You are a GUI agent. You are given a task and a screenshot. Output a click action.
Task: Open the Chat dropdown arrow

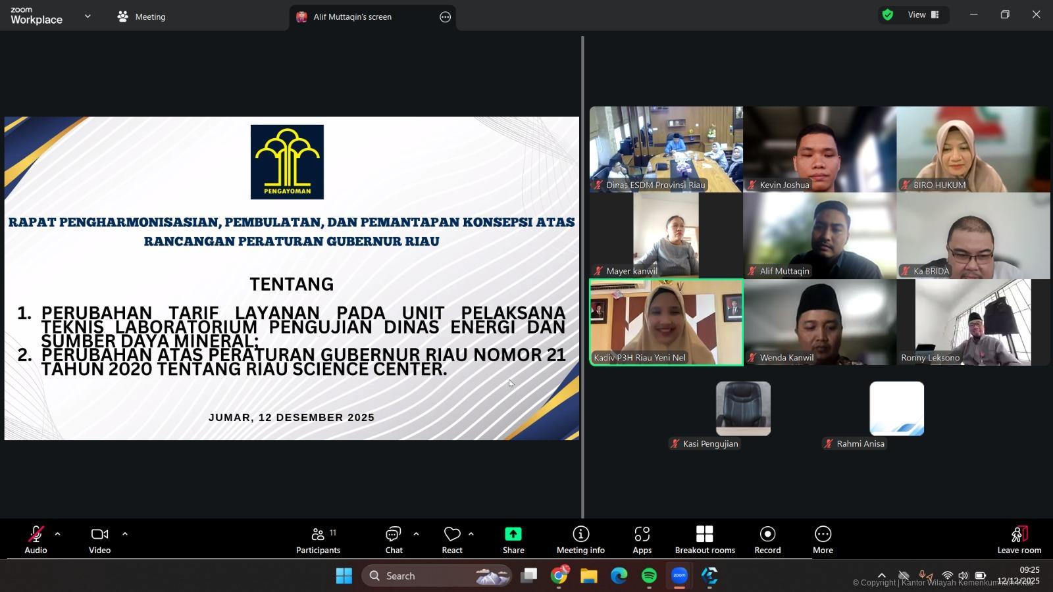pyautogui.click(x=415, y=534)
